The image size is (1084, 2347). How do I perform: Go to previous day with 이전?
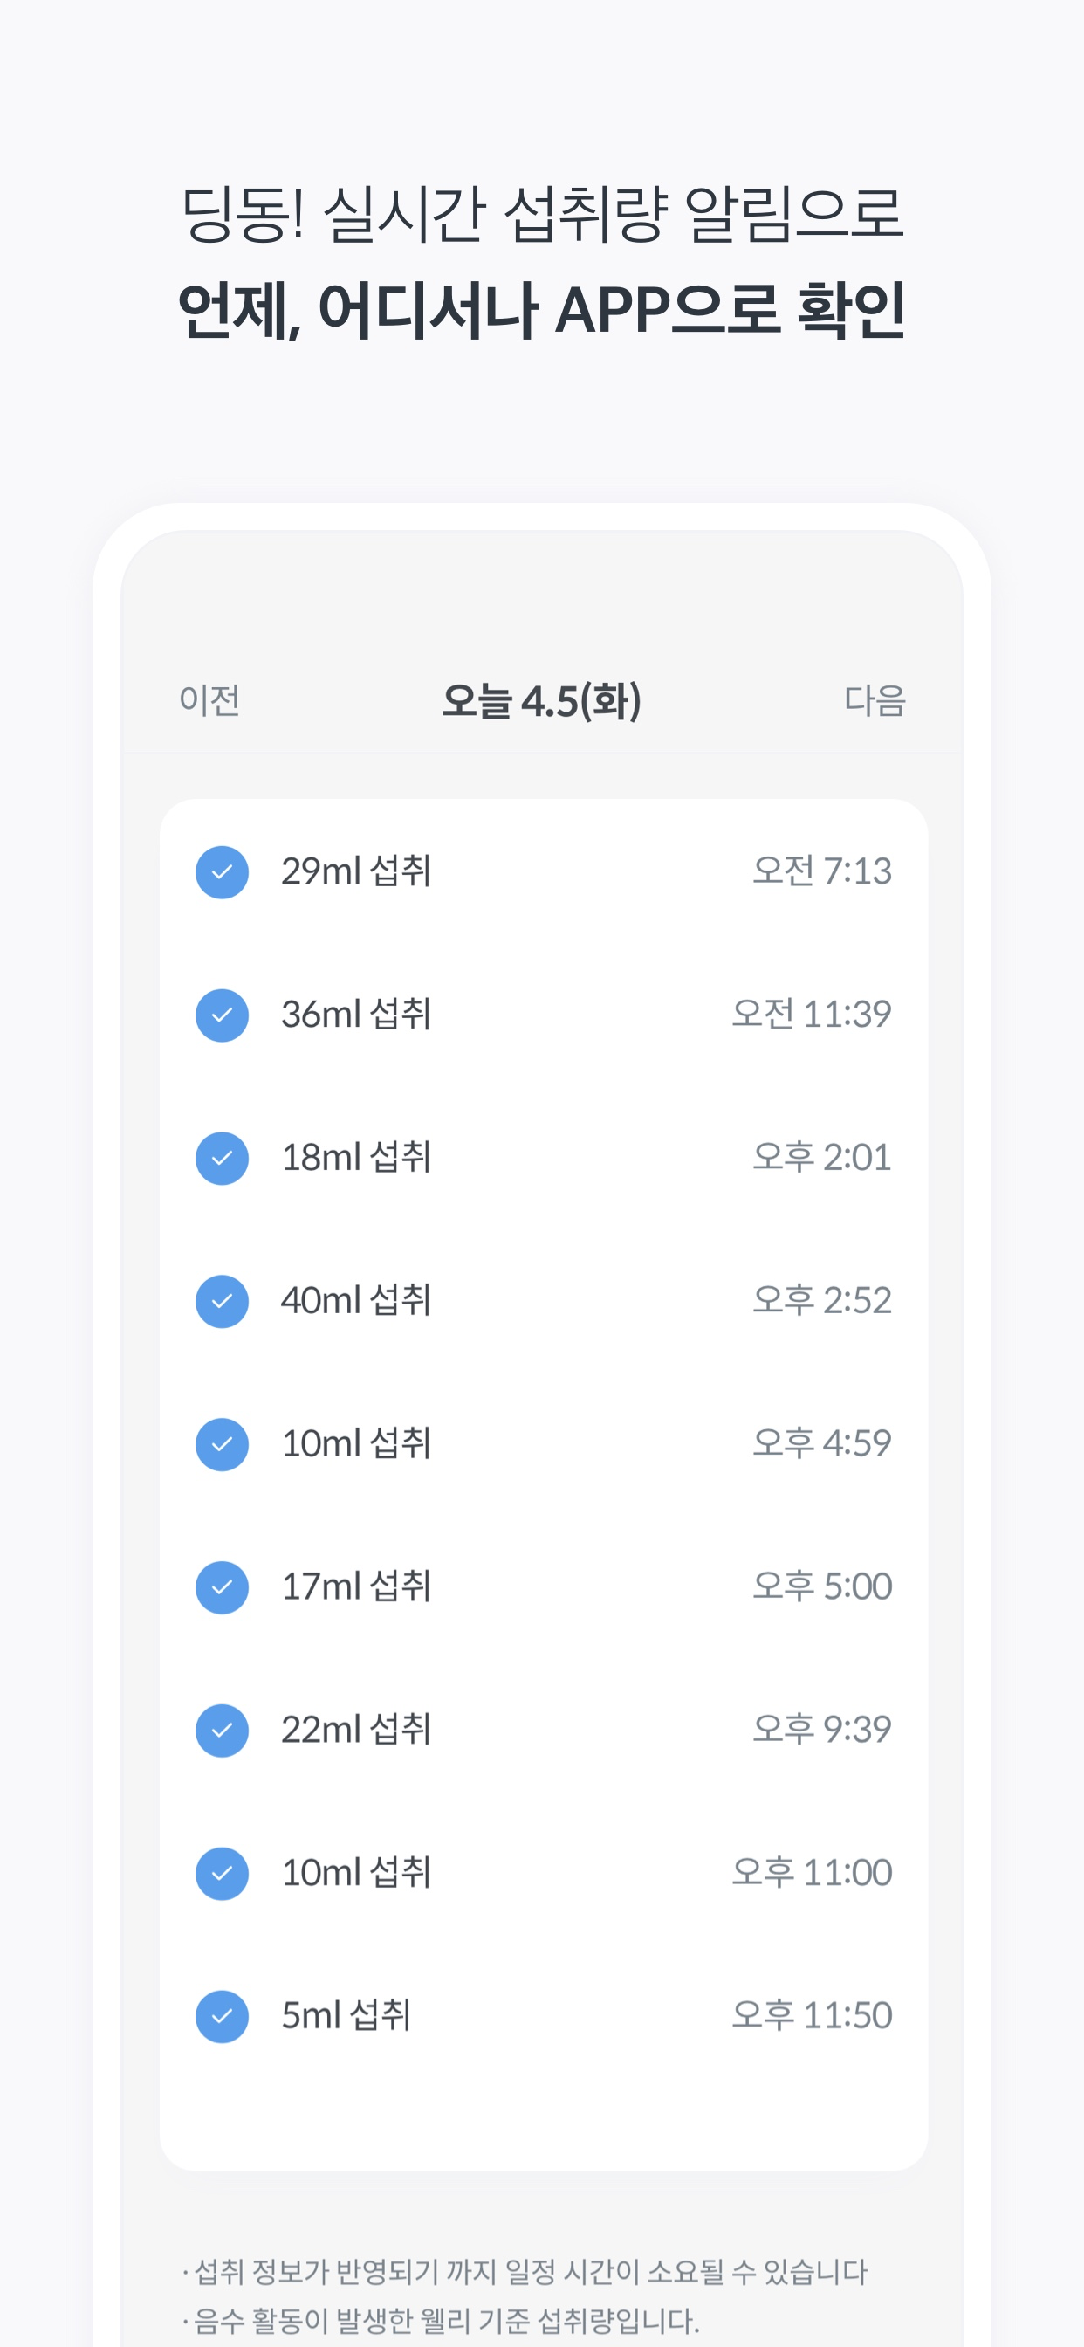[x=209, y=699]
